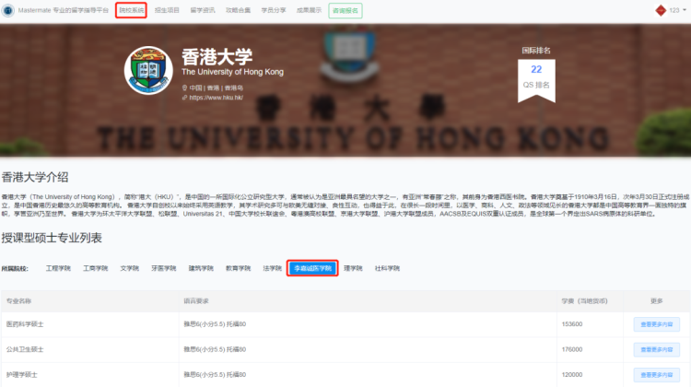Image resolution: width=691 pixels, height=387 pixels.
Task: View more details for 公共卫生硕士
Action: tap(655, 349)
